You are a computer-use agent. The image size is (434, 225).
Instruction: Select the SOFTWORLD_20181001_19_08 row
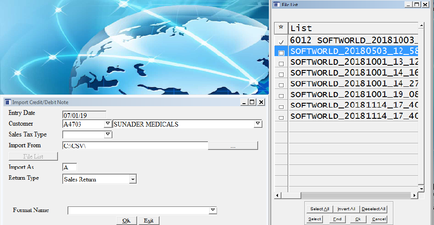353,94
